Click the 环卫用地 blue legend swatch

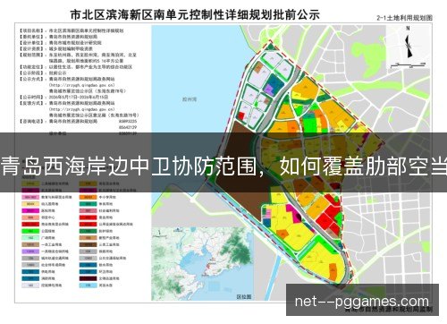89,272
